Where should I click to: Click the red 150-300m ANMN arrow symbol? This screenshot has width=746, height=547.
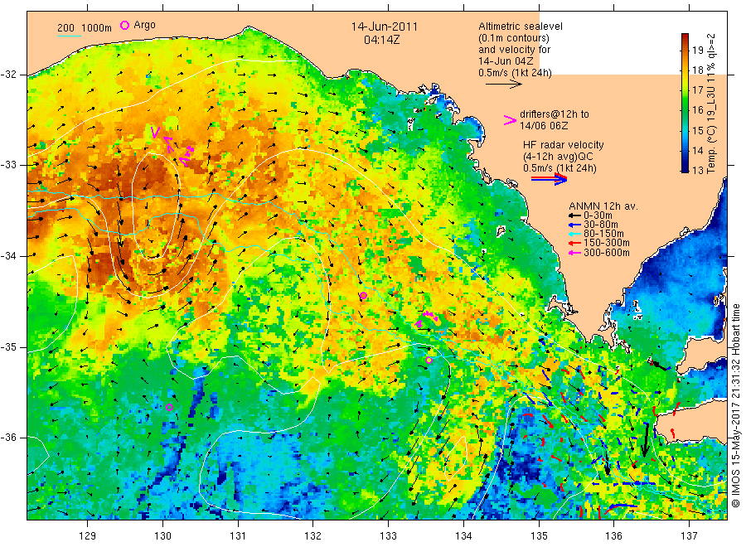point(574,243)
